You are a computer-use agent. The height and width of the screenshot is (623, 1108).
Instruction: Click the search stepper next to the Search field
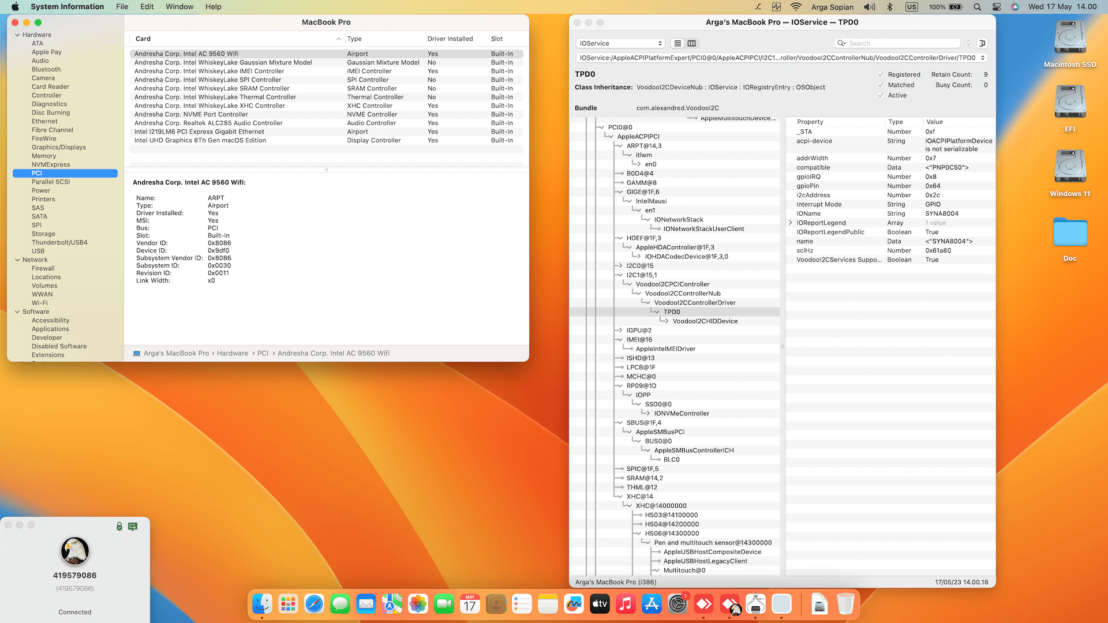968,43
